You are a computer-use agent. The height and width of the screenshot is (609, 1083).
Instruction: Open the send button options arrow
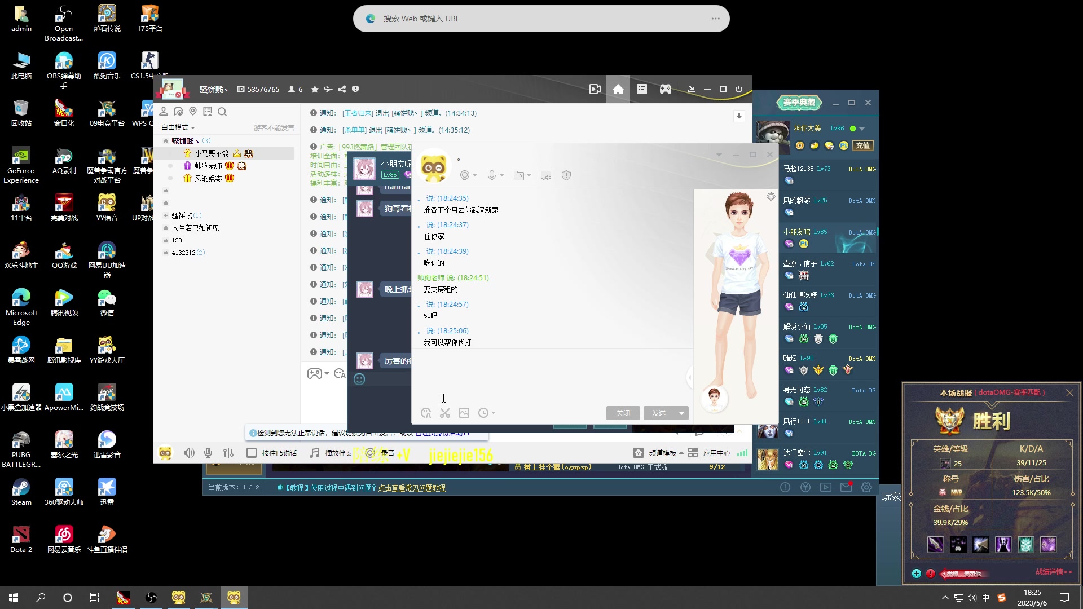click(681, 413)
